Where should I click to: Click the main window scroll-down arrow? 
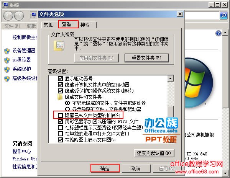point(225,173)
